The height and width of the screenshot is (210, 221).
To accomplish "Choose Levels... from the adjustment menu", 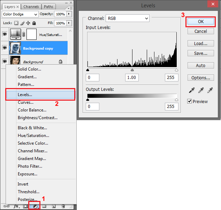I will click(40, 95).
